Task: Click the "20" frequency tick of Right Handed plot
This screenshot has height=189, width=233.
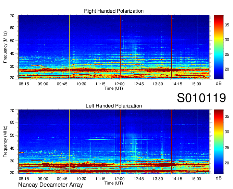Action: 12,78
